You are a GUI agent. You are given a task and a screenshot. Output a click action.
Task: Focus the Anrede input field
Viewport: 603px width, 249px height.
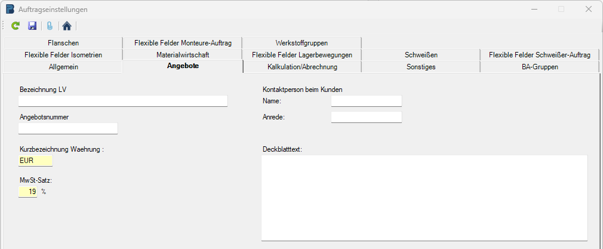point(366,117)
